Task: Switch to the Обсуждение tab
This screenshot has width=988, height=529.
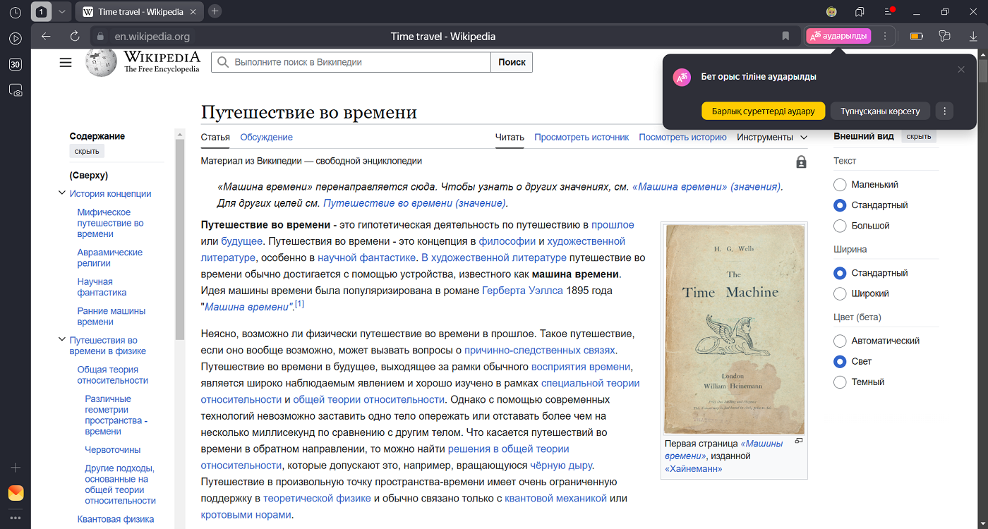Action: pyautogui.click(x=266, y=138)
